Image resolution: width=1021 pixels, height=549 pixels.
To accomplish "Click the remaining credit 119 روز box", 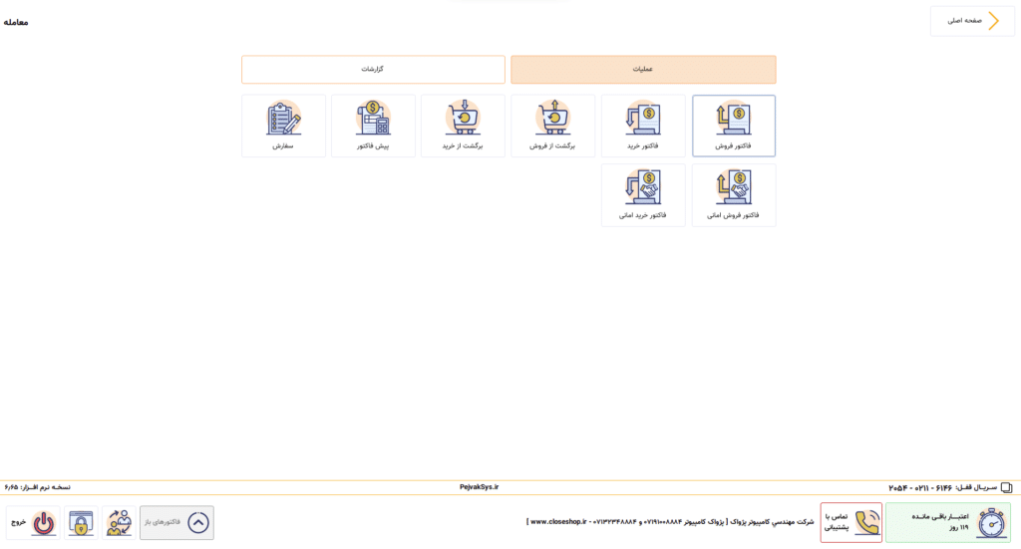I will click(948, 522).
